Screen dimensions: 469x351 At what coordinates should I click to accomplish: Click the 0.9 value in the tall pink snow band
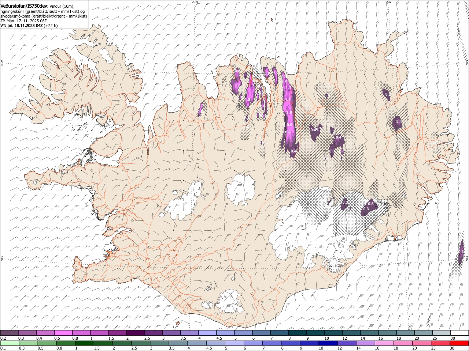coord(289,125)
